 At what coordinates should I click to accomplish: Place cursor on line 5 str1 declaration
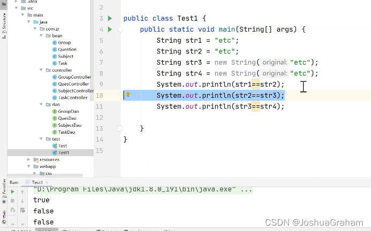click(198, 41)
